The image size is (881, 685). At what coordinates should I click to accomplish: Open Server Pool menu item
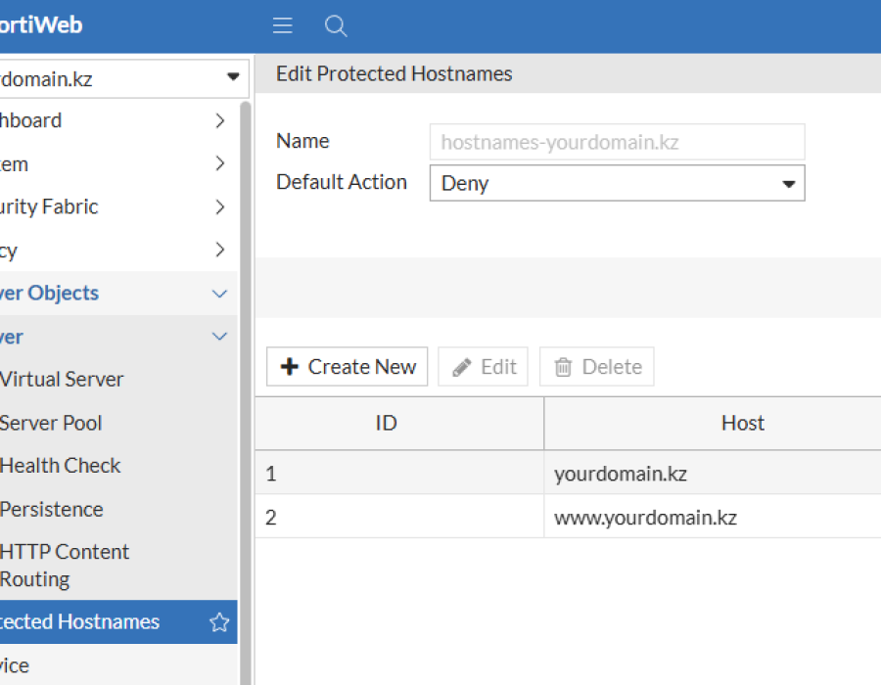[x=118, y=423]
